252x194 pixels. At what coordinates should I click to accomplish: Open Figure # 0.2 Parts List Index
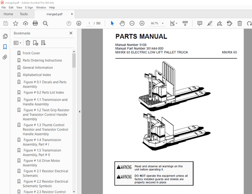[x=44, y=92]
